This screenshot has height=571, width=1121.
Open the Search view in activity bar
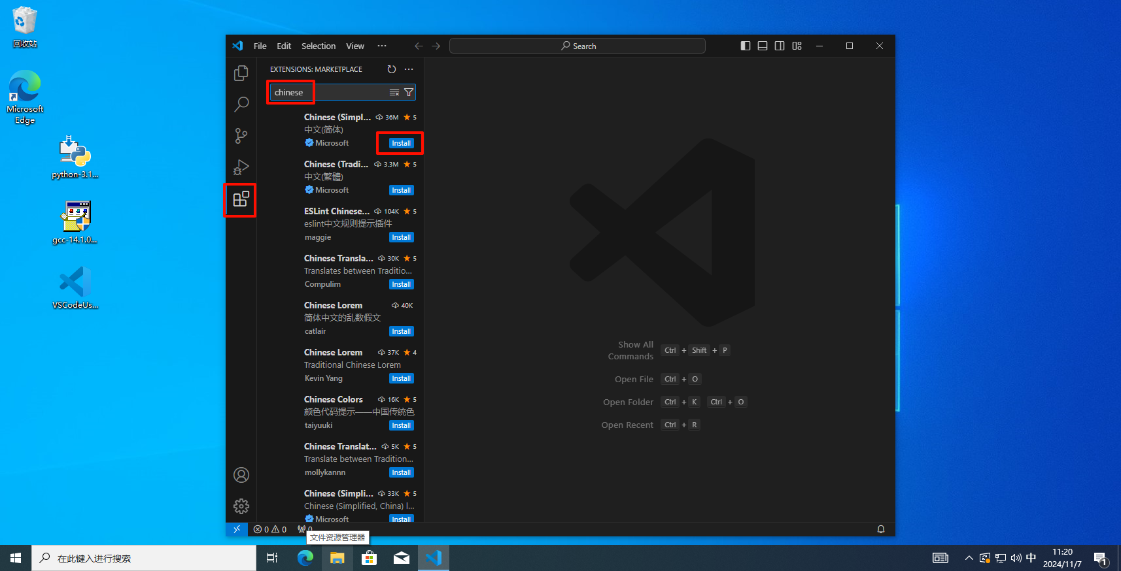pyautogui.click(x=241, y=105)
